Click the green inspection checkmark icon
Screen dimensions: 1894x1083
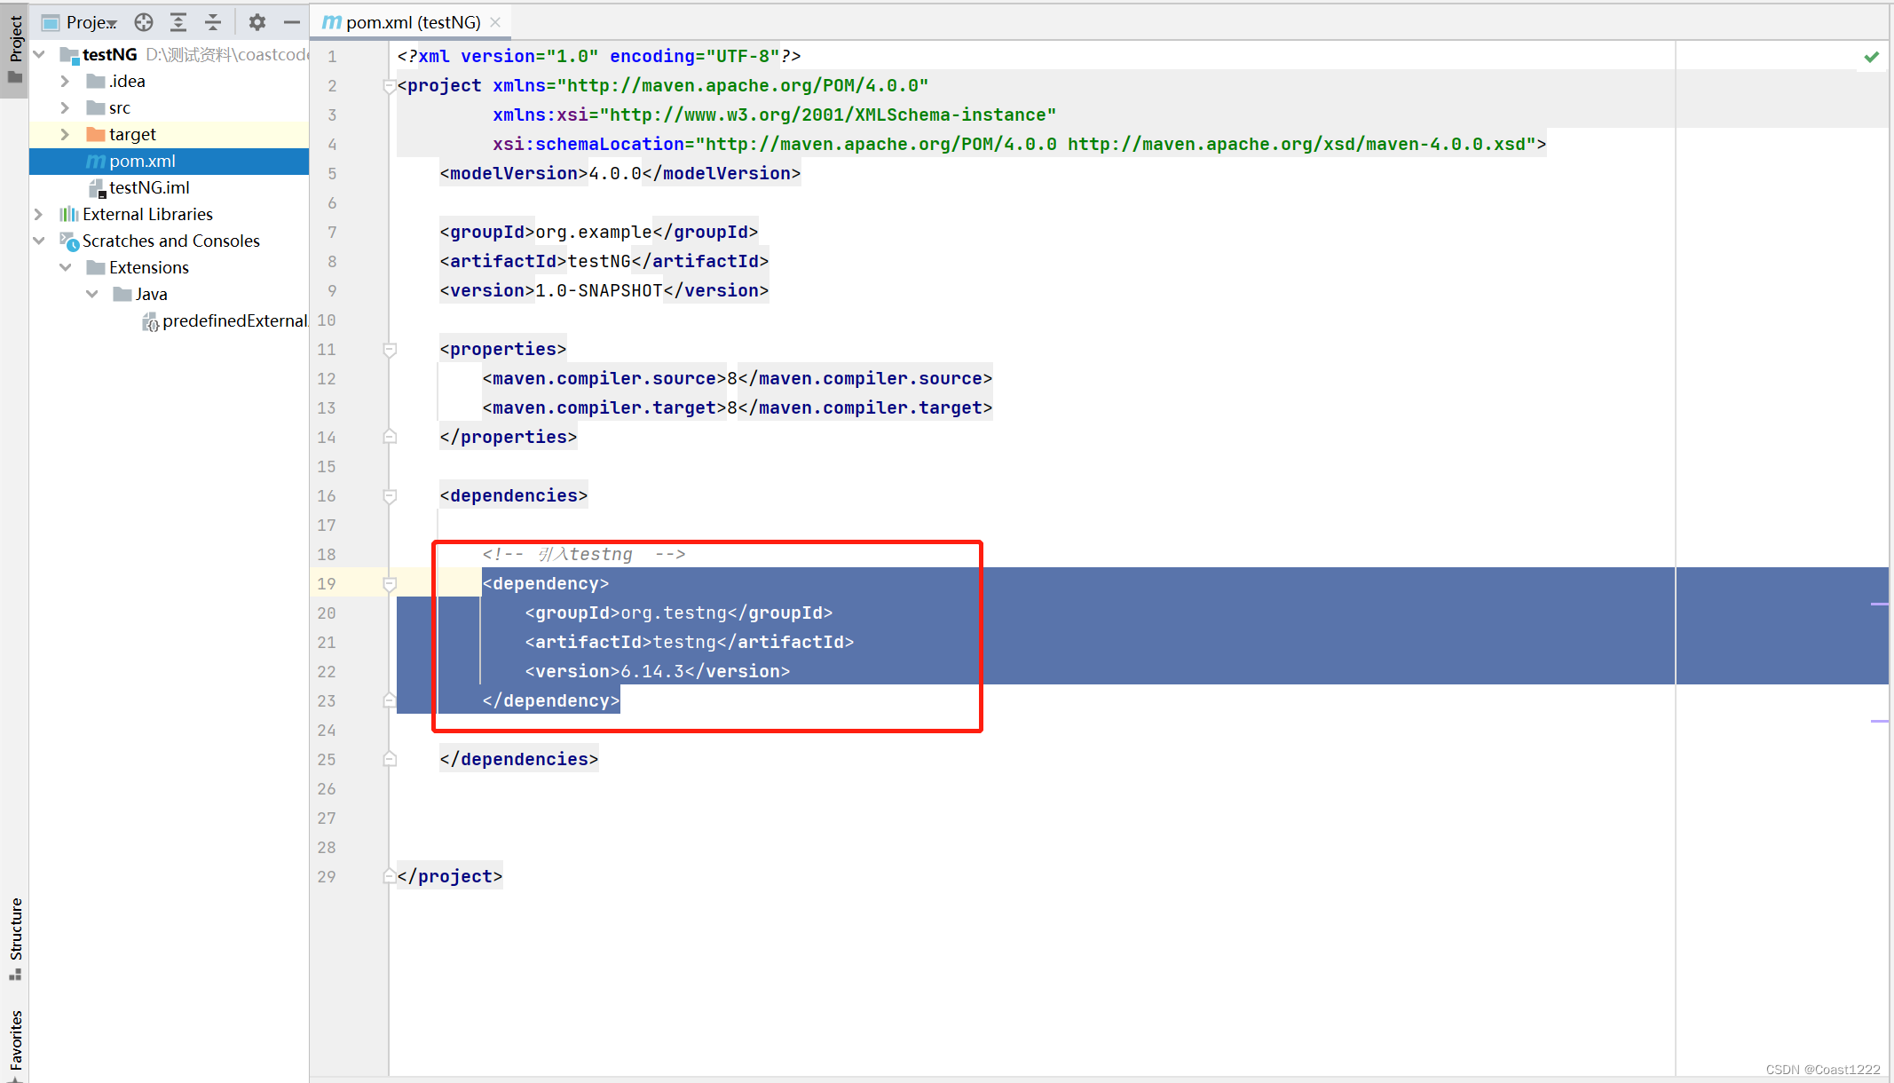click(1871, 57)
